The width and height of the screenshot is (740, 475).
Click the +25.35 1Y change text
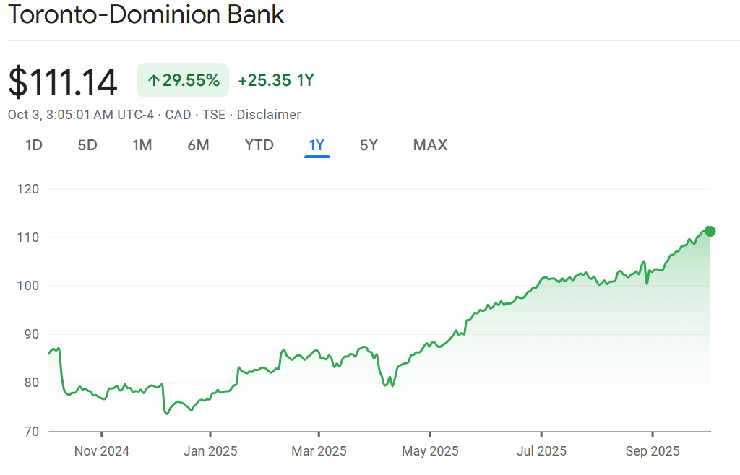tap(276, 80)
